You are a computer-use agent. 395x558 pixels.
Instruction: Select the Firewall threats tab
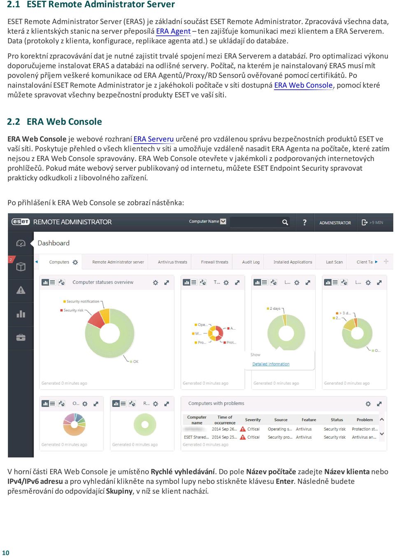(214, 262)
